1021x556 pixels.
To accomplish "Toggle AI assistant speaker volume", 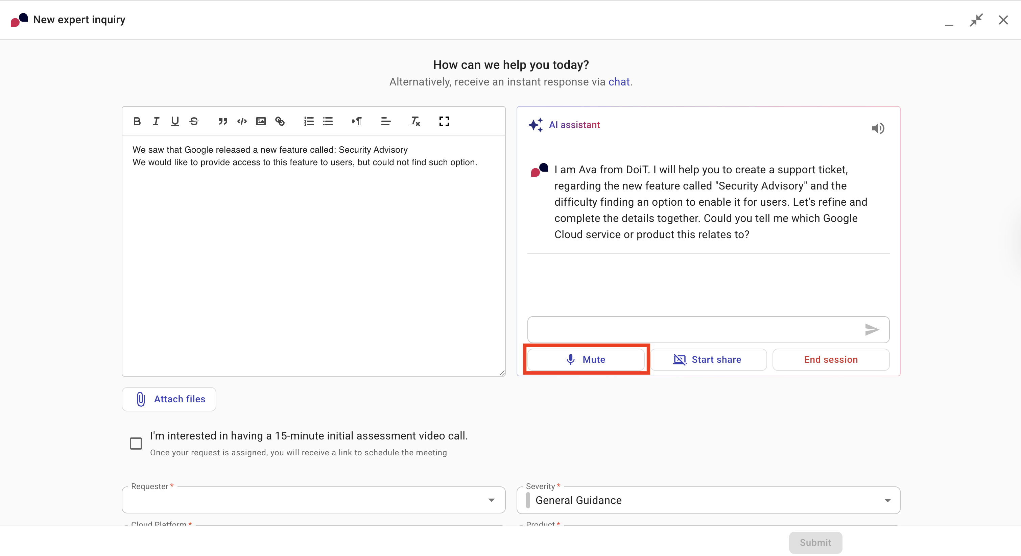I will [x=878, y=128].
